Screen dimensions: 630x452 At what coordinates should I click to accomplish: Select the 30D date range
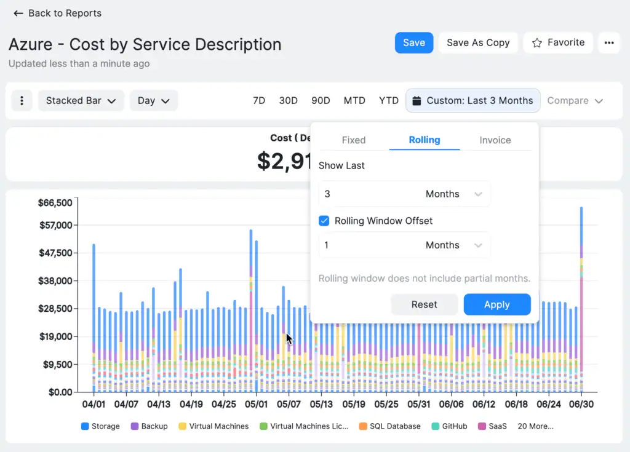point(288,100)
